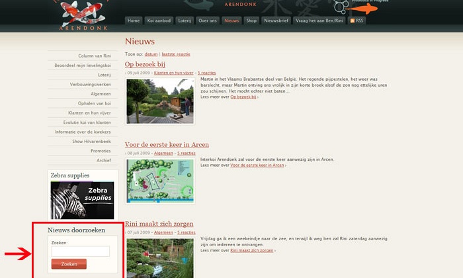
Task: Select the Nieuws tab
Action: (232, 21)
